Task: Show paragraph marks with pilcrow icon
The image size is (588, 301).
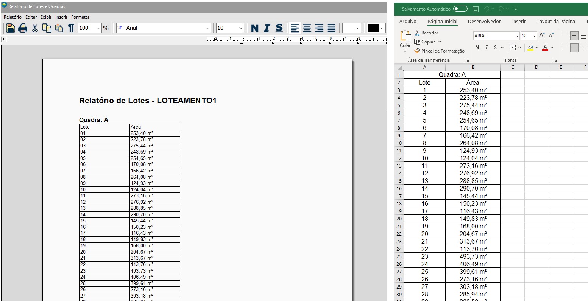Action: click(71, 28)
